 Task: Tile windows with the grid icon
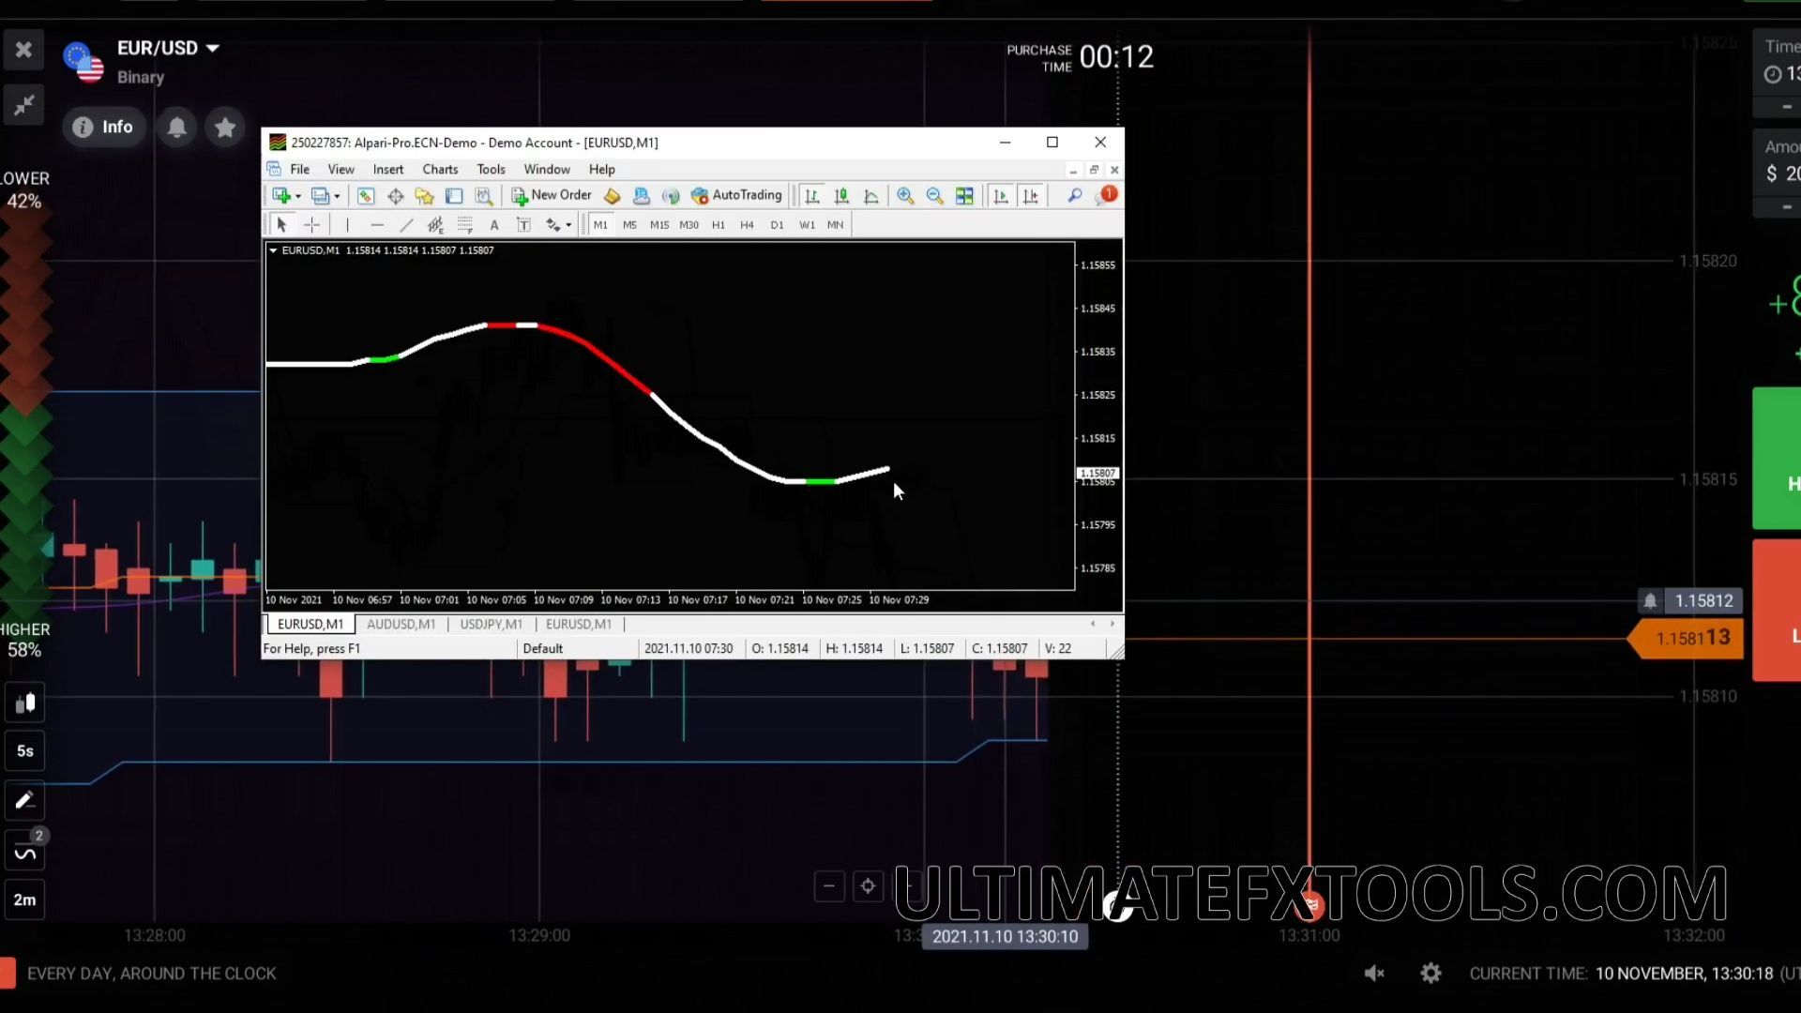(x=964, y=195)
